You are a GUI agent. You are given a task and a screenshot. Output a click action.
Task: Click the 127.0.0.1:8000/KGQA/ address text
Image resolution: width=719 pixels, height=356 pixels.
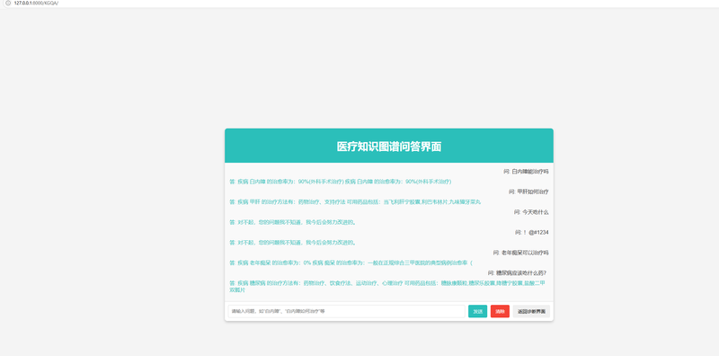[36, 3]
